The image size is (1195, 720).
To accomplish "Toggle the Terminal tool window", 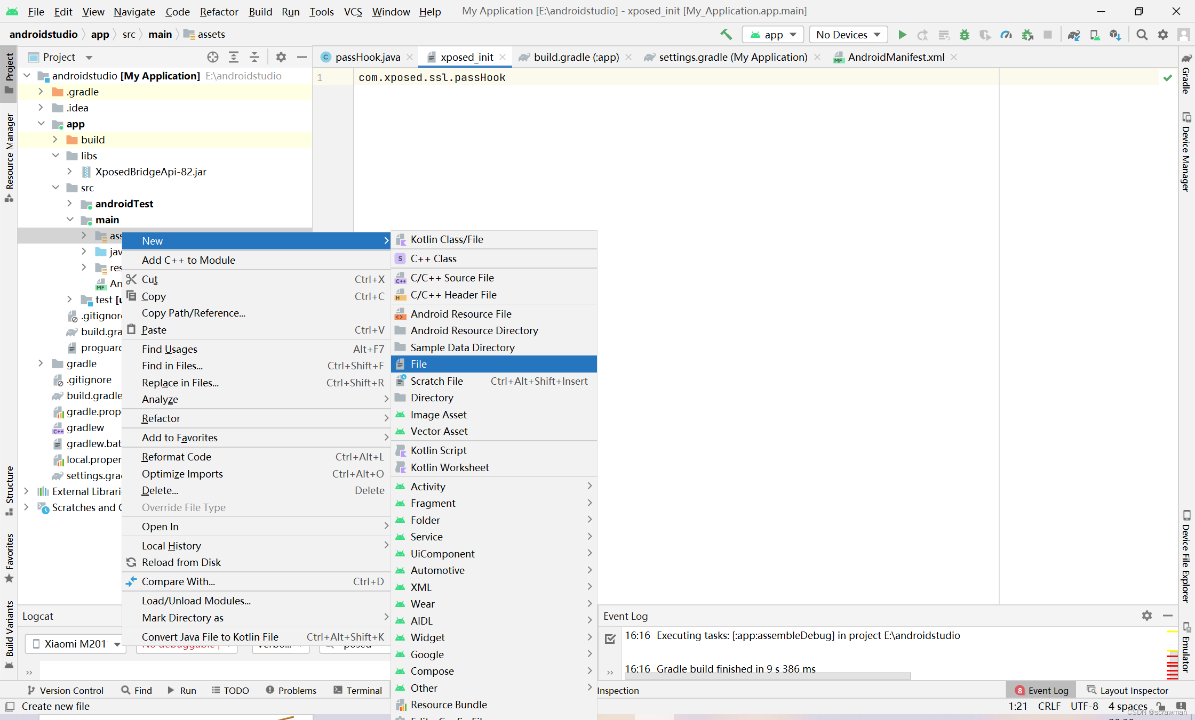I will (358, 690).
